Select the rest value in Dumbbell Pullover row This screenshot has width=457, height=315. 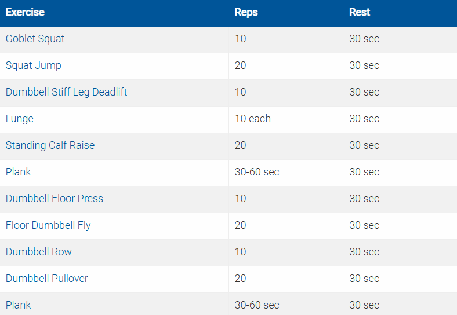click(364, 279)
